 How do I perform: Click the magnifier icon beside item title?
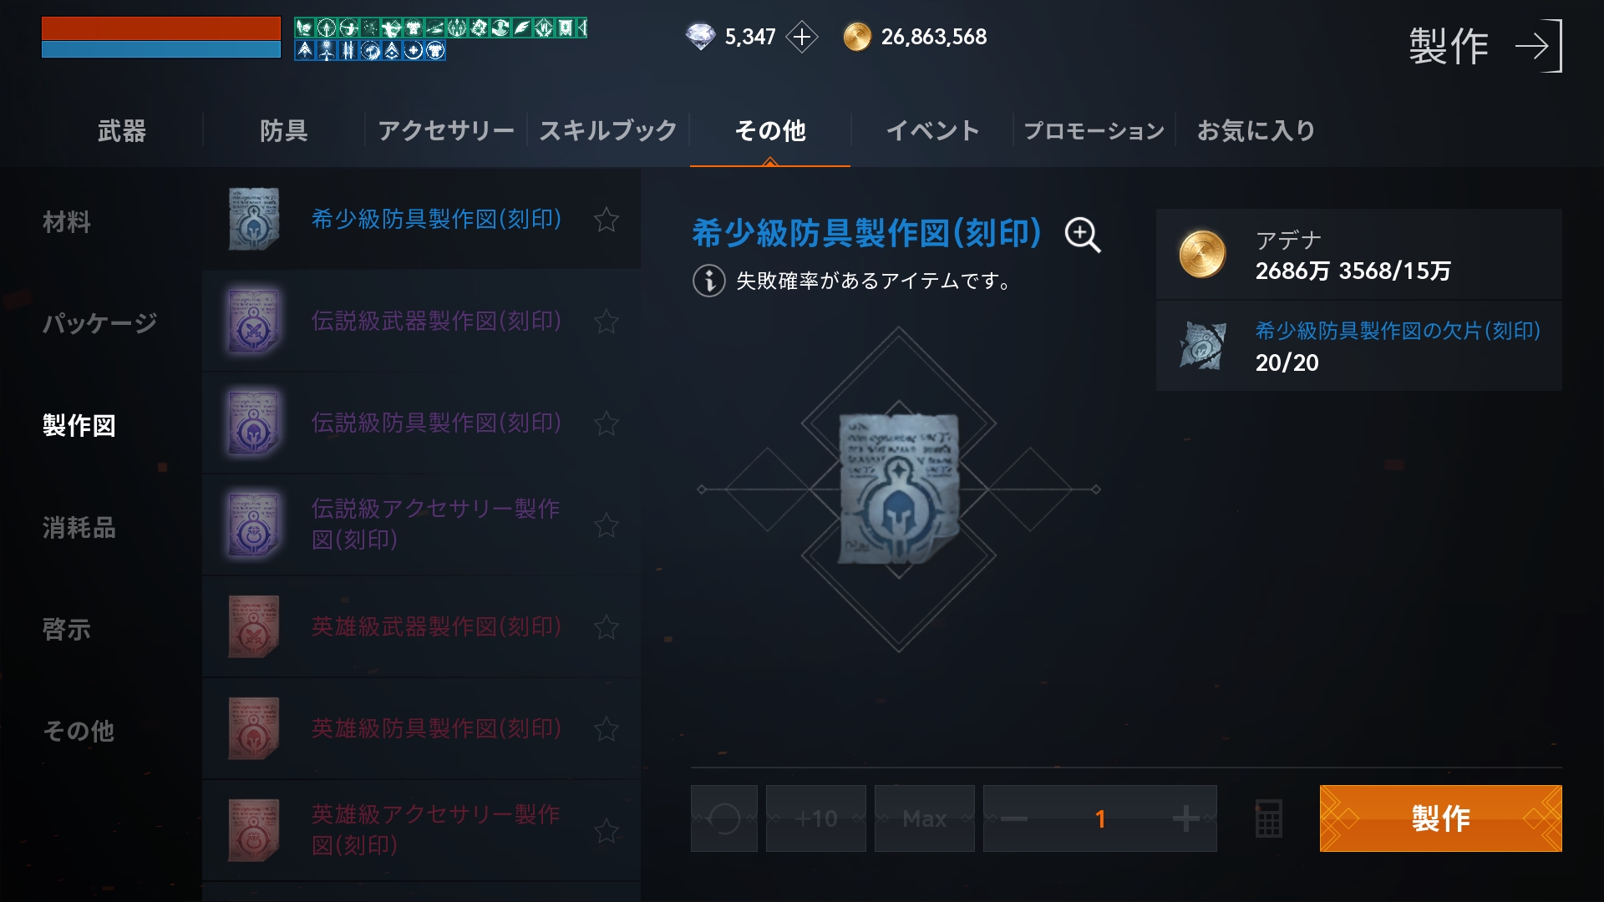click(1083, 235)
